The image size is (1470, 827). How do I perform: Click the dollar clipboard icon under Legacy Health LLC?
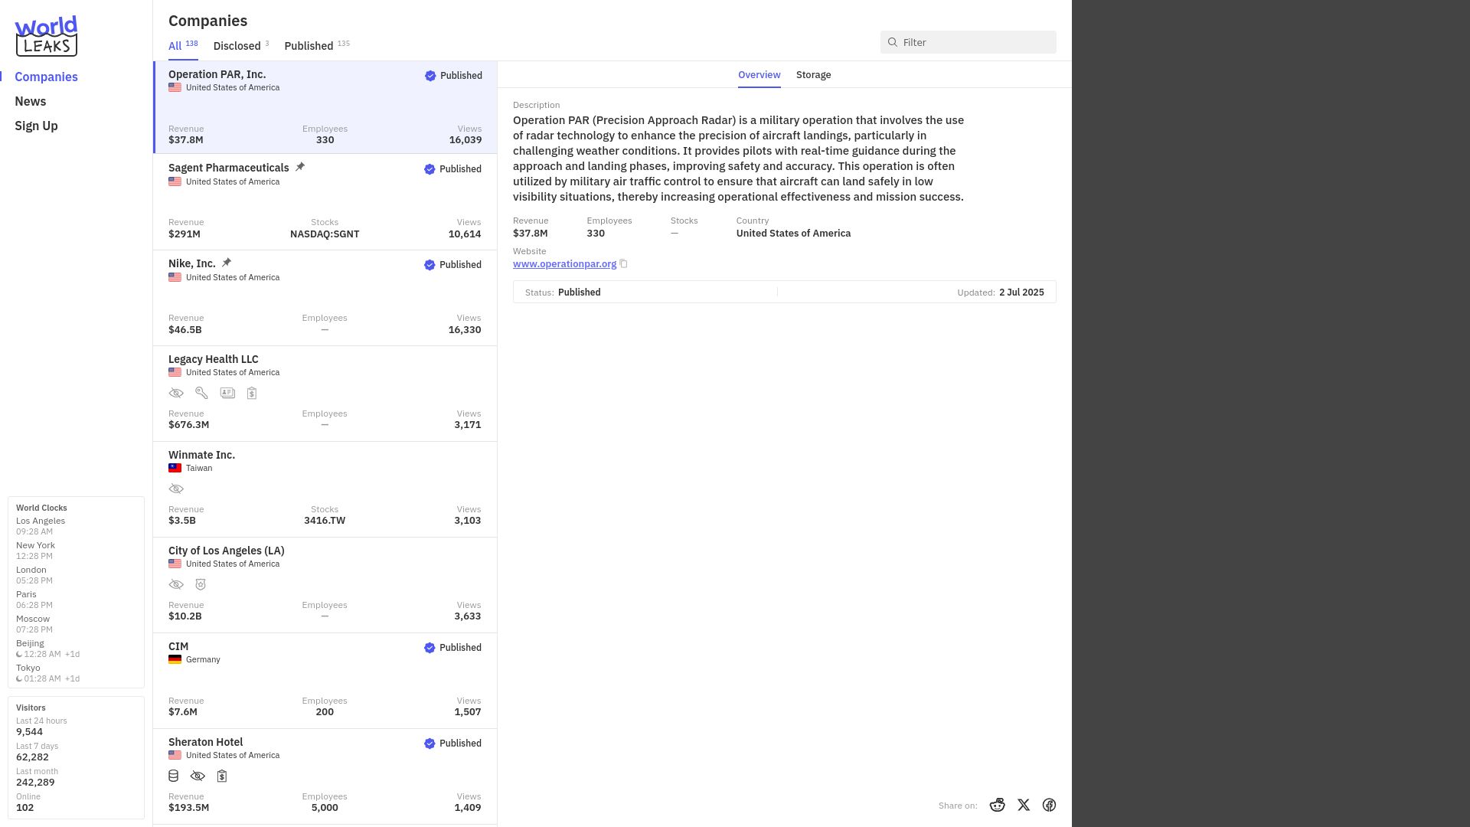252,393
